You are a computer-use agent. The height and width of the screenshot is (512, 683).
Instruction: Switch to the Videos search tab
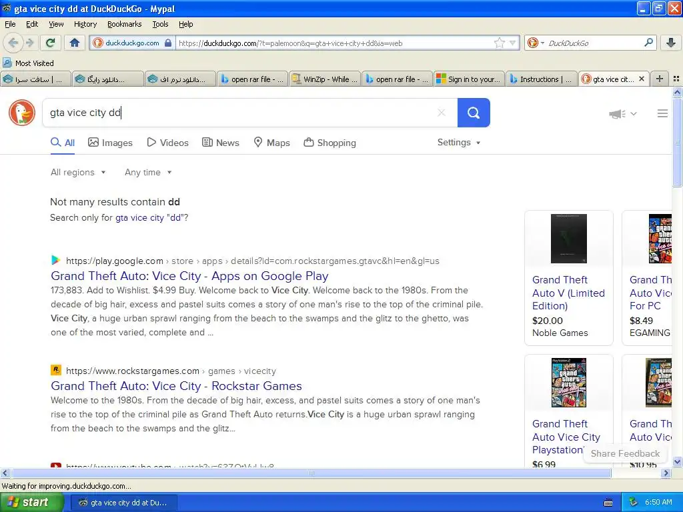click(x=167, y=143)
